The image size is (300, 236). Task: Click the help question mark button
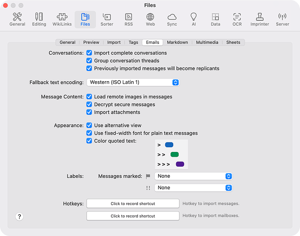click(x=19, y=217)
